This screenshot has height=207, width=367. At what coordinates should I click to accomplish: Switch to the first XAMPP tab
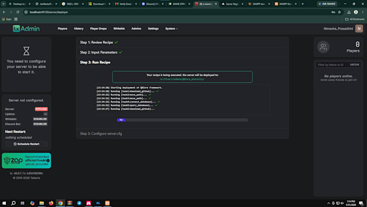tap(259, 4)
